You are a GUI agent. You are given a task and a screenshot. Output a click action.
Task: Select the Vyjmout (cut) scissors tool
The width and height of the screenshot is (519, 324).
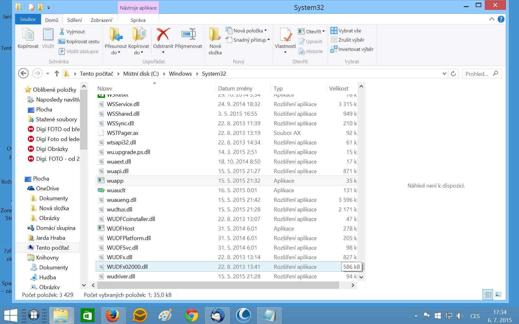click(x=72, y=31)
